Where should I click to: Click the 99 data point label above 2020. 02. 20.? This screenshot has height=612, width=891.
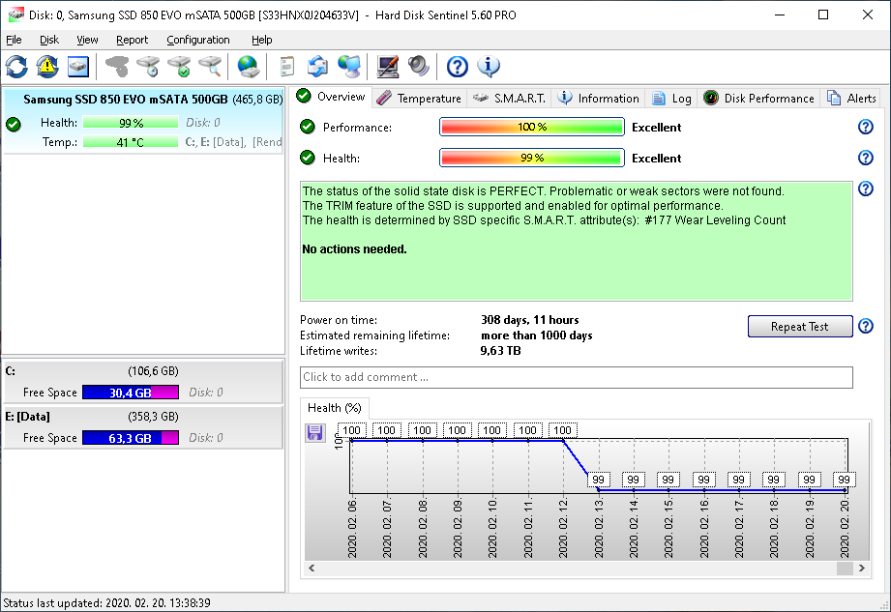pos(844,480)
